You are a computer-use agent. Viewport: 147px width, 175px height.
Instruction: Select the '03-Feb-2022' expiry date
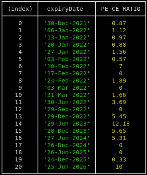67,59
